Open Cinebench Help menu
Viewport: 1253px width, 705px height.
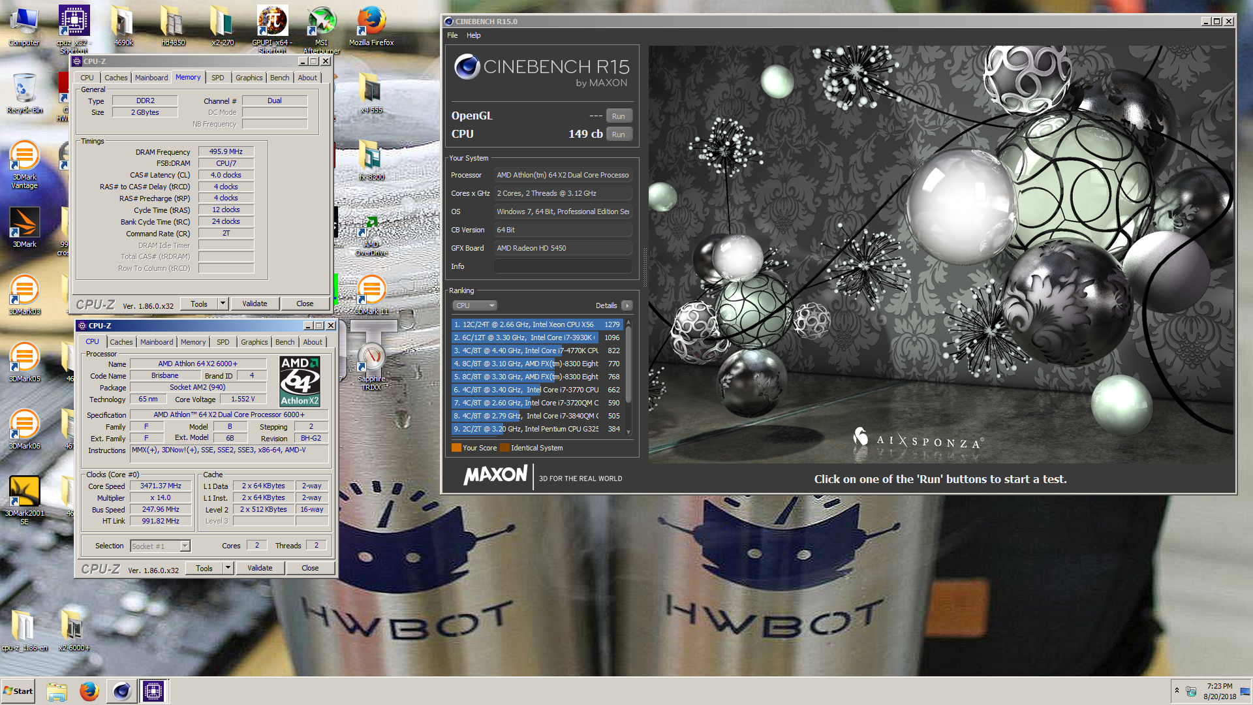[473, 35]
